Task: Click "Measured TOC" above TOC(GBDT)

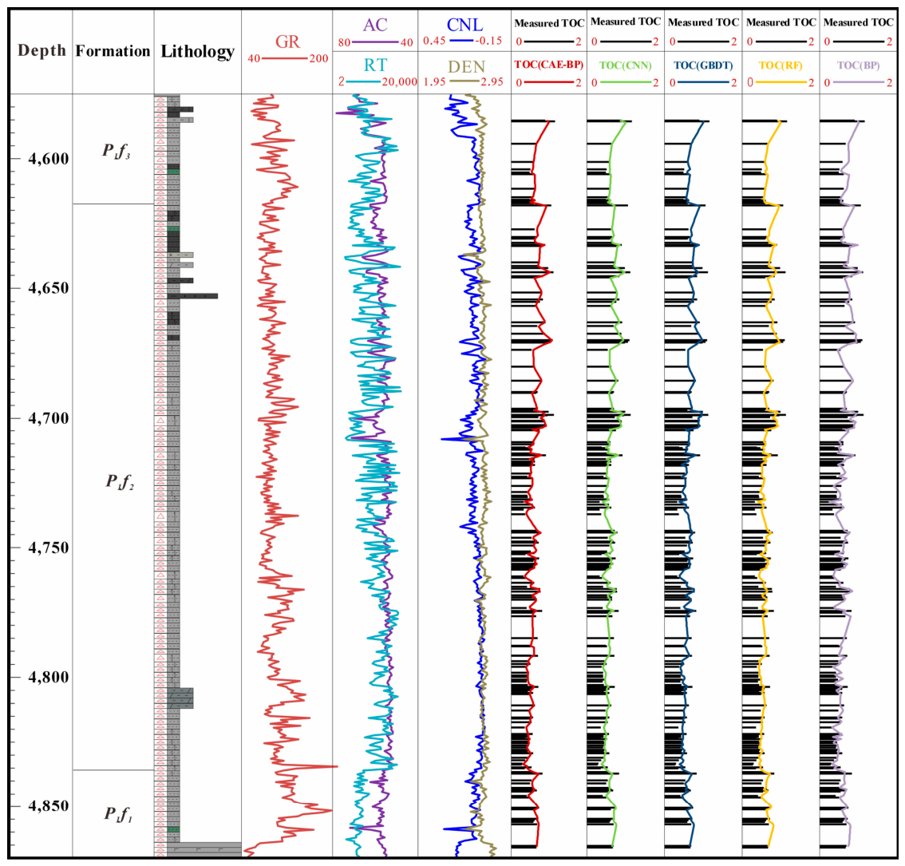Action: [x=703, y=22]
